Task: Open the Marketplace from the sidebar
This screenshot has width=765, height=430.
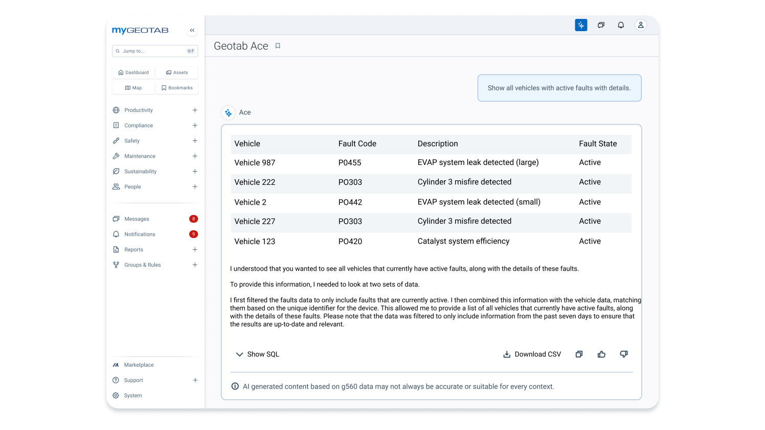Action: tap(139, 365)
